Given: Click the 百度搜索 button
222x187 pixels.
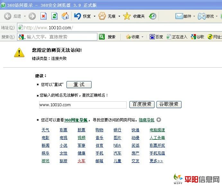Looking at the screenshot, I should click(142, 104).
